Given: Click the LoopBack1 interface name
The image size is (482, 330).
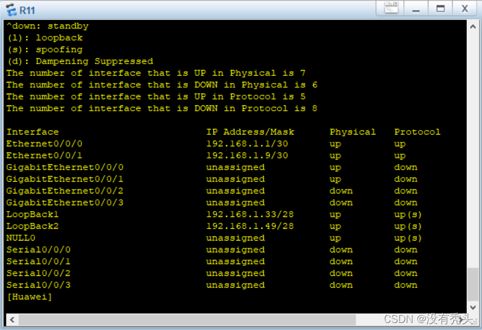Looking at the screenshot, I should coord(32,214).
